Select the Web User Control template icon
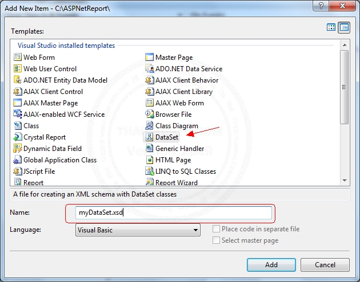Image resolution: width=360 pixels, height=282 pixels. coord(18,68)
